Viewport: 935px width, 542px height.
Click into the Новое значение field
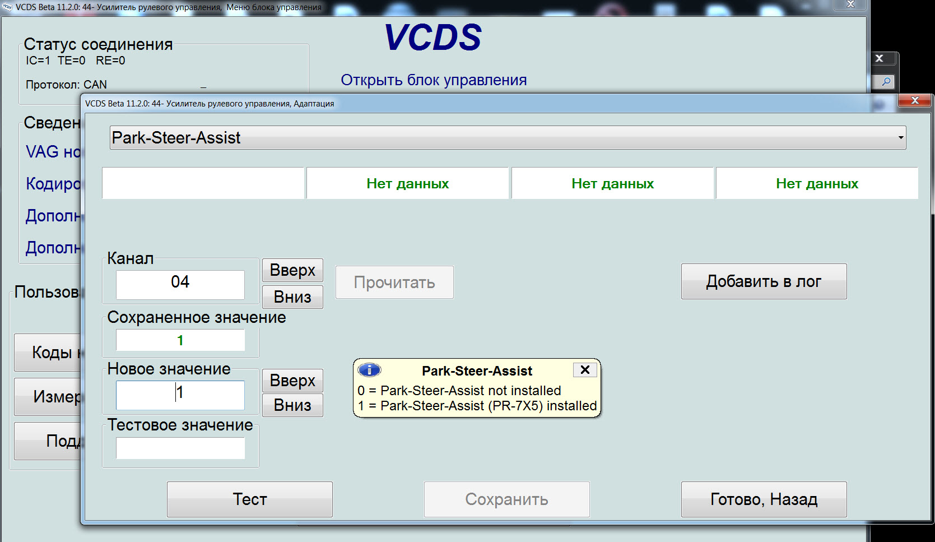(180, 395)
